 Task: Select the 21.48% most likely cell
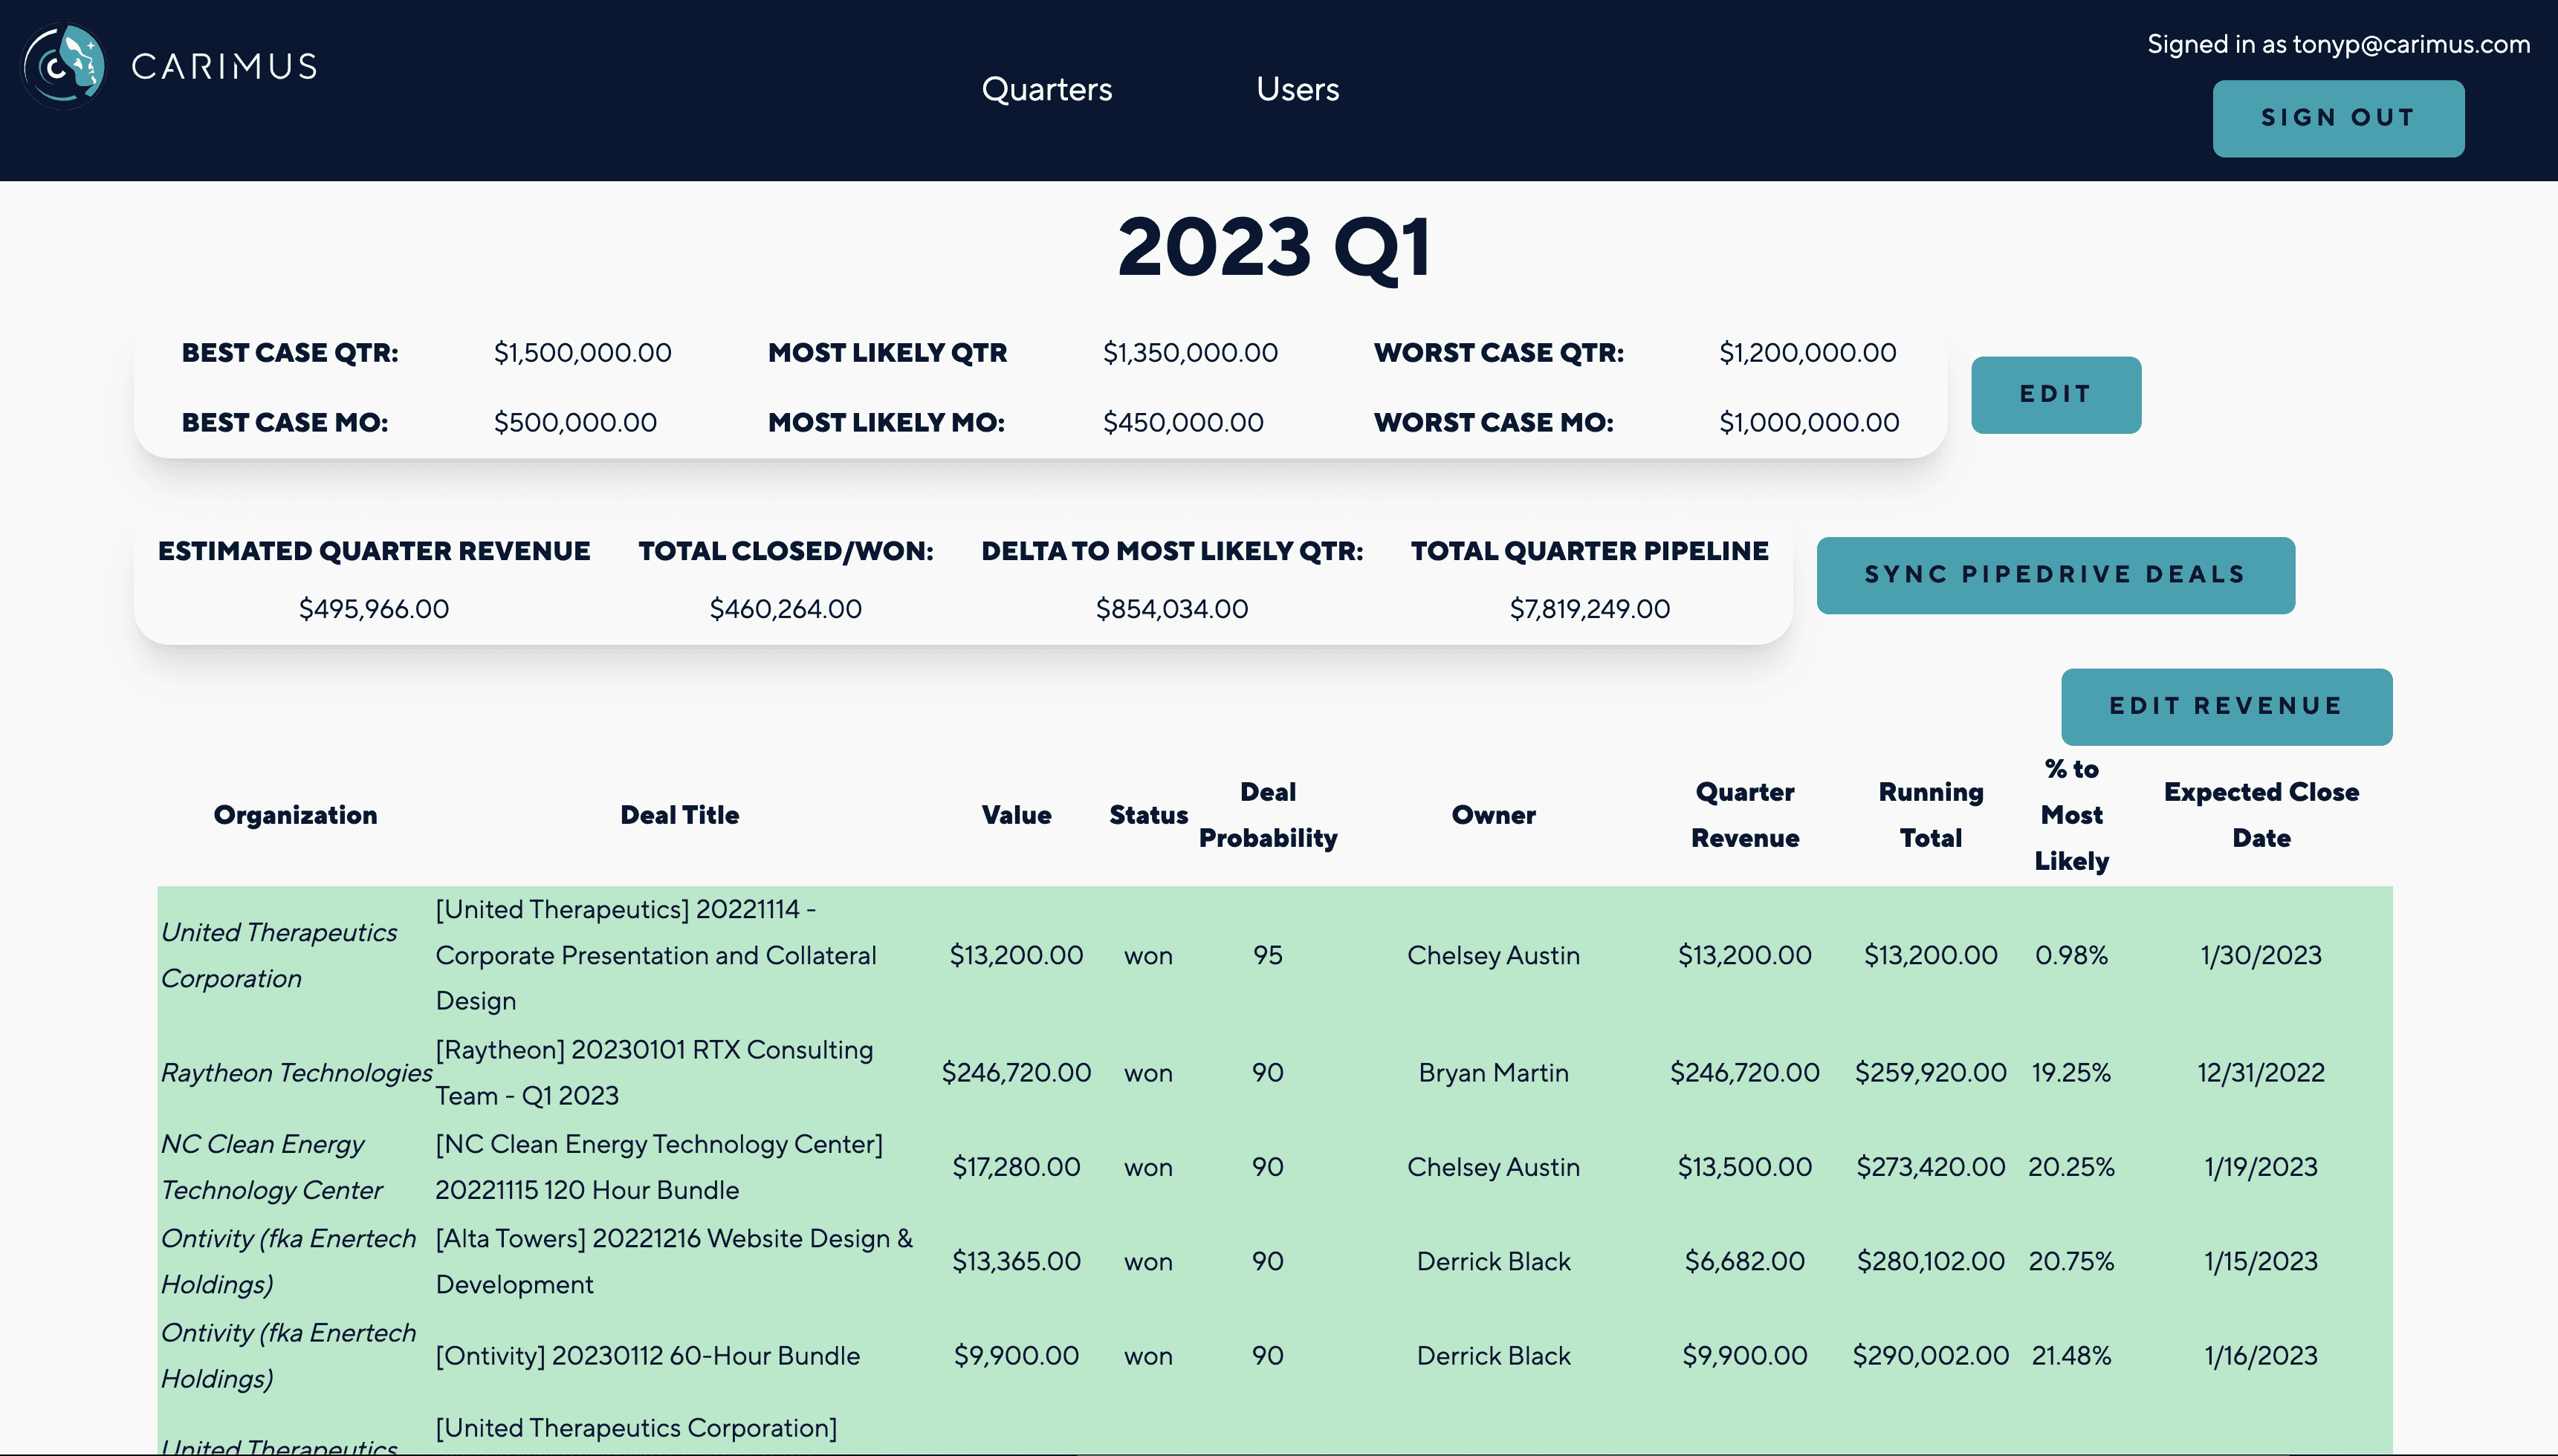2070,1356
